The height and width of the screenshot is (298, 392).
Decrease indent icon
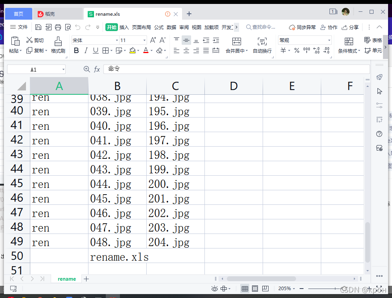(x=206, y=40)
